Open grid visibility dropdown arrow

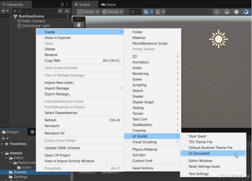151,12
